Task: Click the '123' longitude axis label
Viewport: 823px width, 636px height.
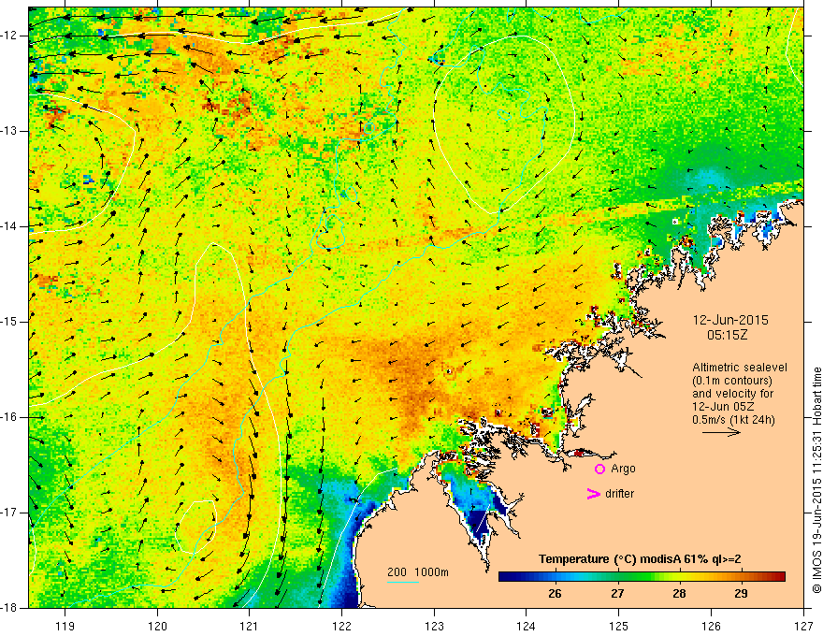Action: point(434,626)
